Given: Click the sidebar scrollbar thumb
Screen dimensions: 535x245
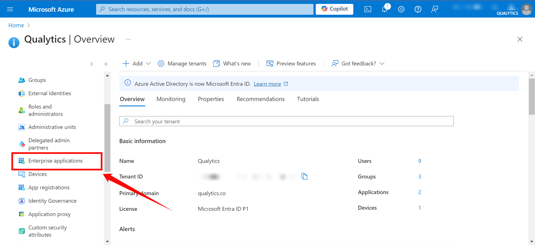Looking at the screenshot, I should point(107,138).
